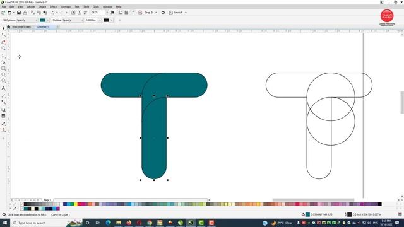
Task: Select the Drop Shadow tool
Action: pos(3,110)
